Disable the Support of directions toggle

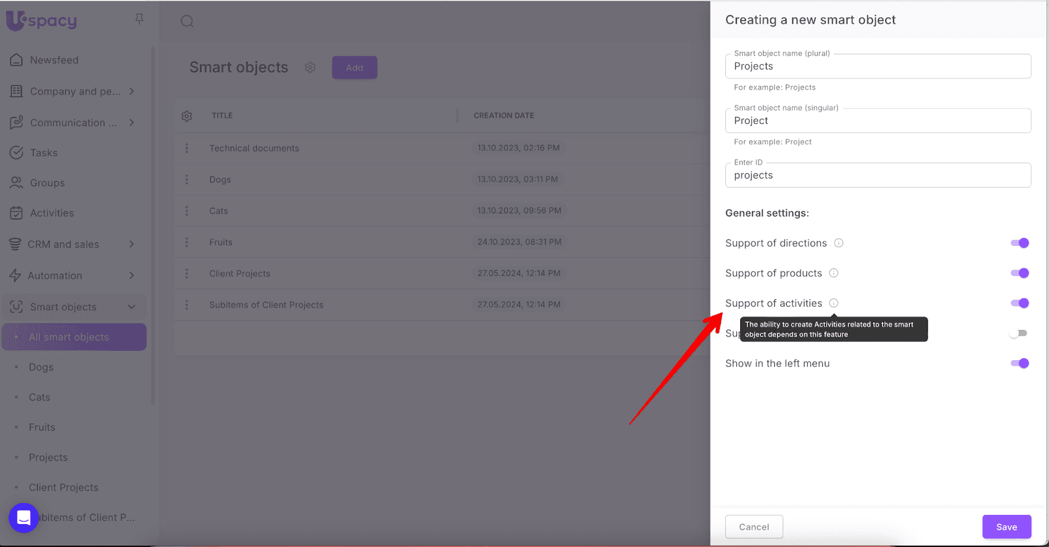(x=1019, y=243)
